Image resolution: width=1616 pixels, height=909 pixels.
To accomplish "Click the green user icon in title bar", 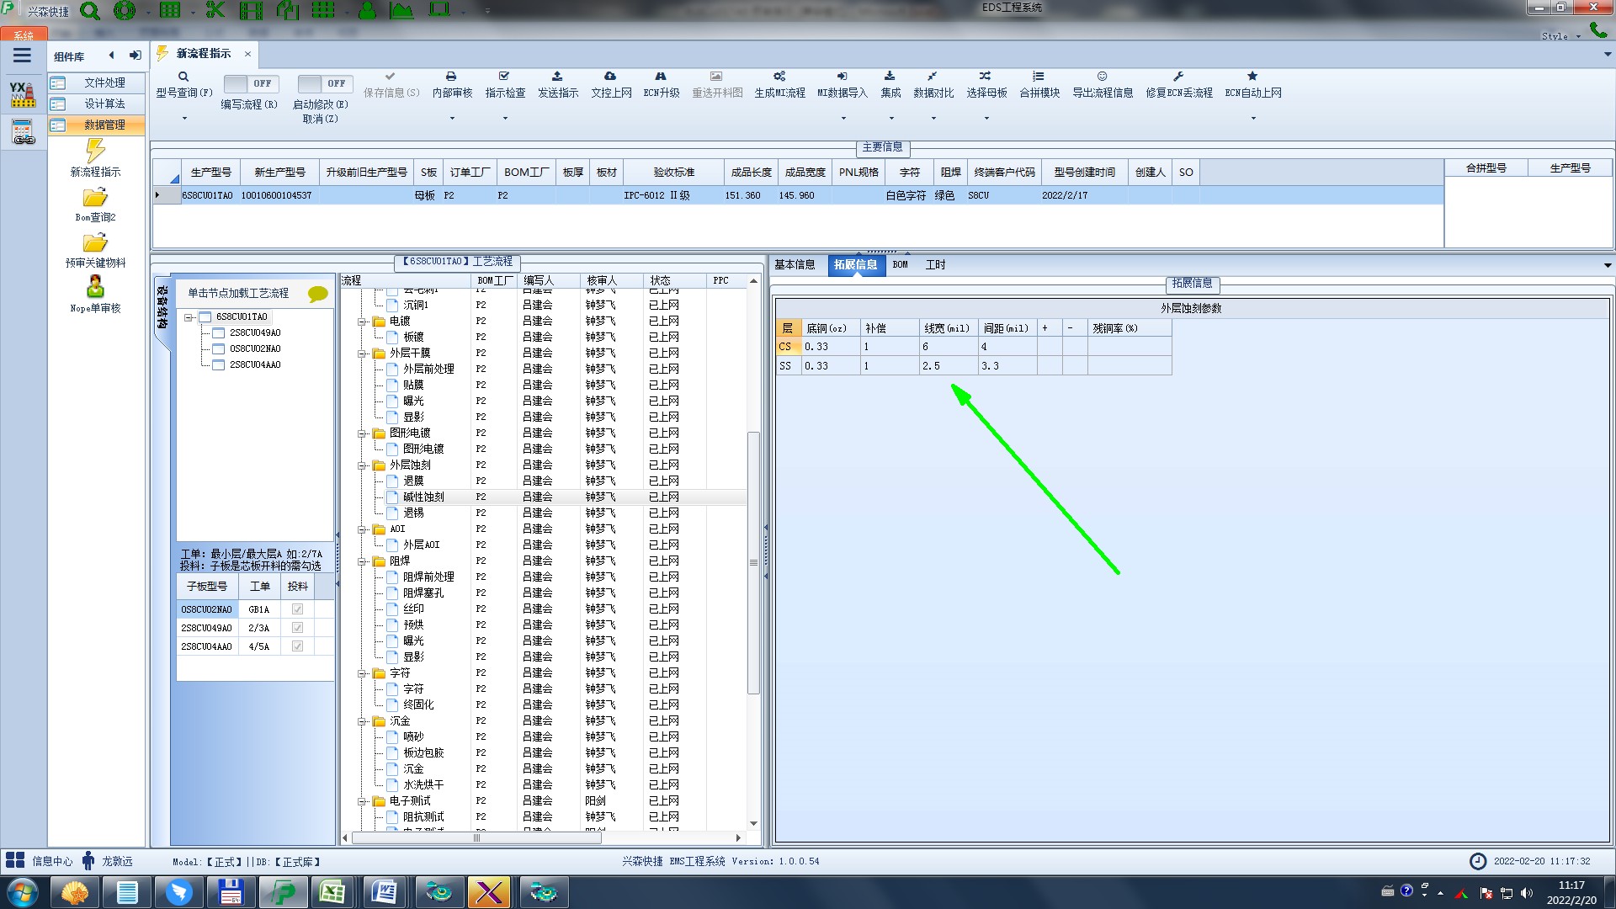I will pos(367,11).
